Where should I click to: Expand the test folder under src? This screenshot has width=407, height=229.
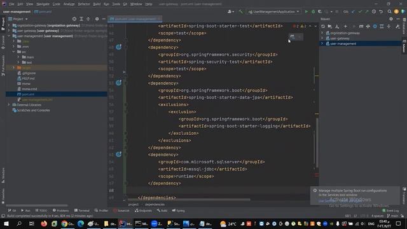(18, 62)
